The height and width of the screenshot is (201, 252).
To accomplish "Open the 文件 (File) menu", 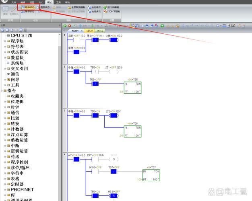I will tap(14, 2).
